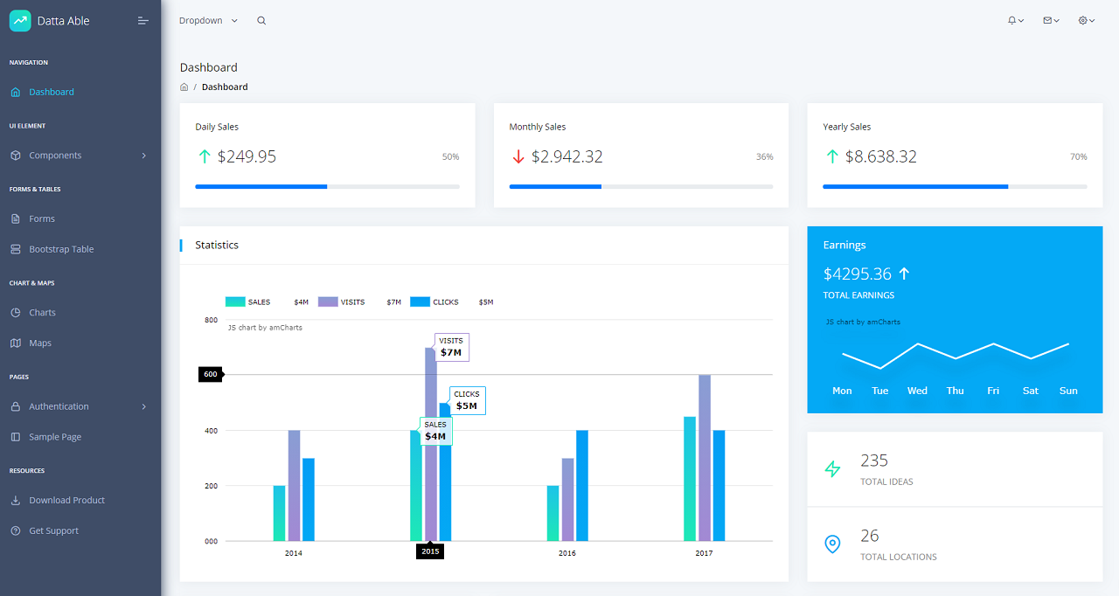
Task: Click the Maps icon in the sidebar
Action: [16, 343]
